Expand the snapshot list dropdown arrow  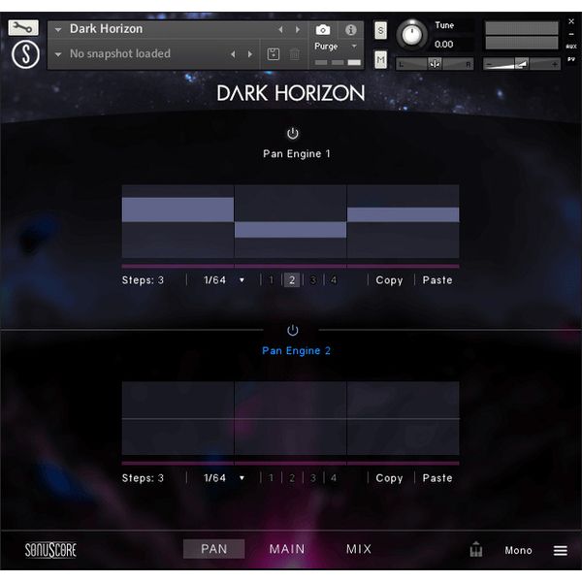[58, 54]
